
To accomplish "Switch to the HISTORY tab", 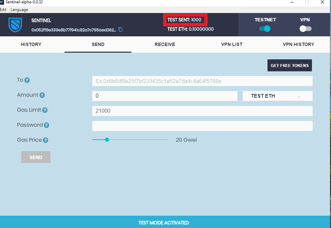I will (x=31, y=44).
